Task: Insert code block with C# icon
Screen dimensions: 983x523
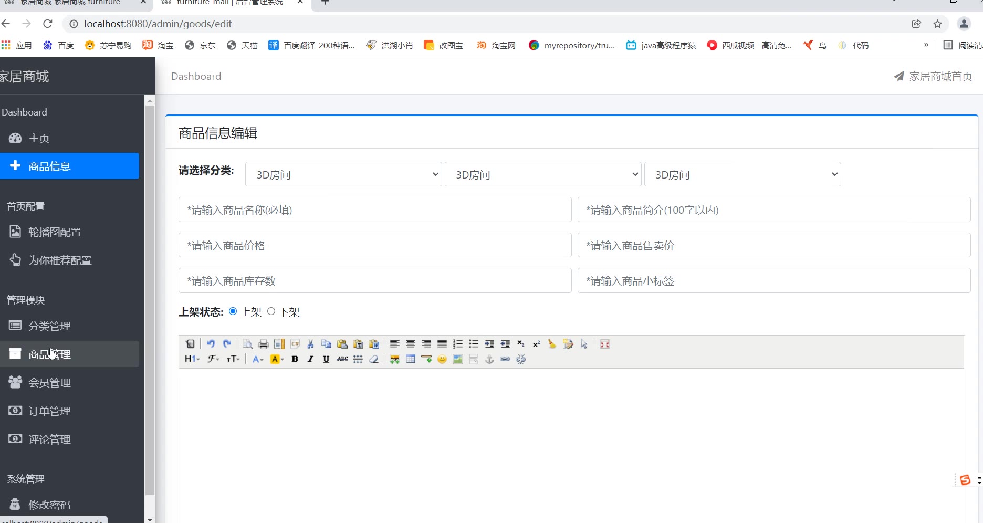Action: tap(295, 344)
